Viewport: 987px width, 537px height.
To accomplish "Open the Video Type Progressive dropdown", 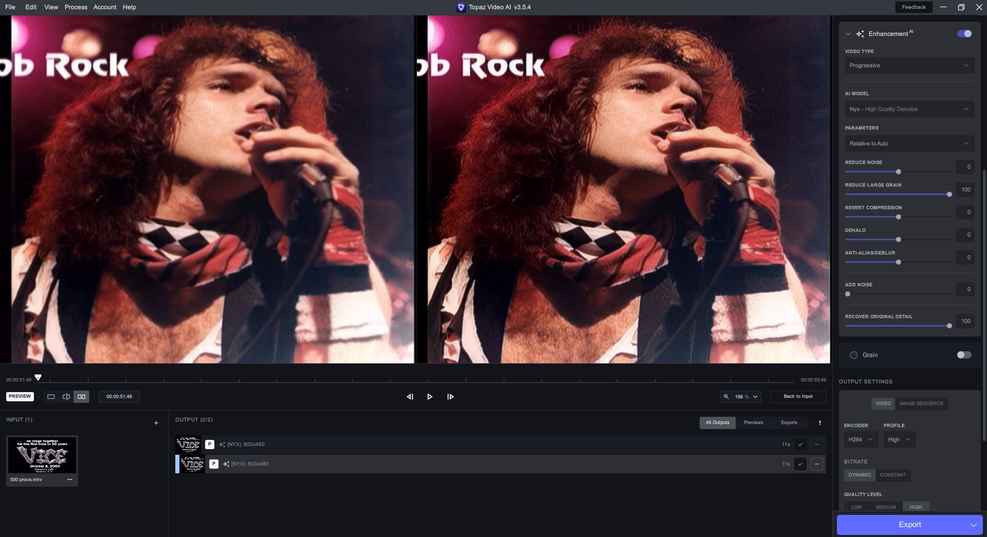I will pos(909,65).
